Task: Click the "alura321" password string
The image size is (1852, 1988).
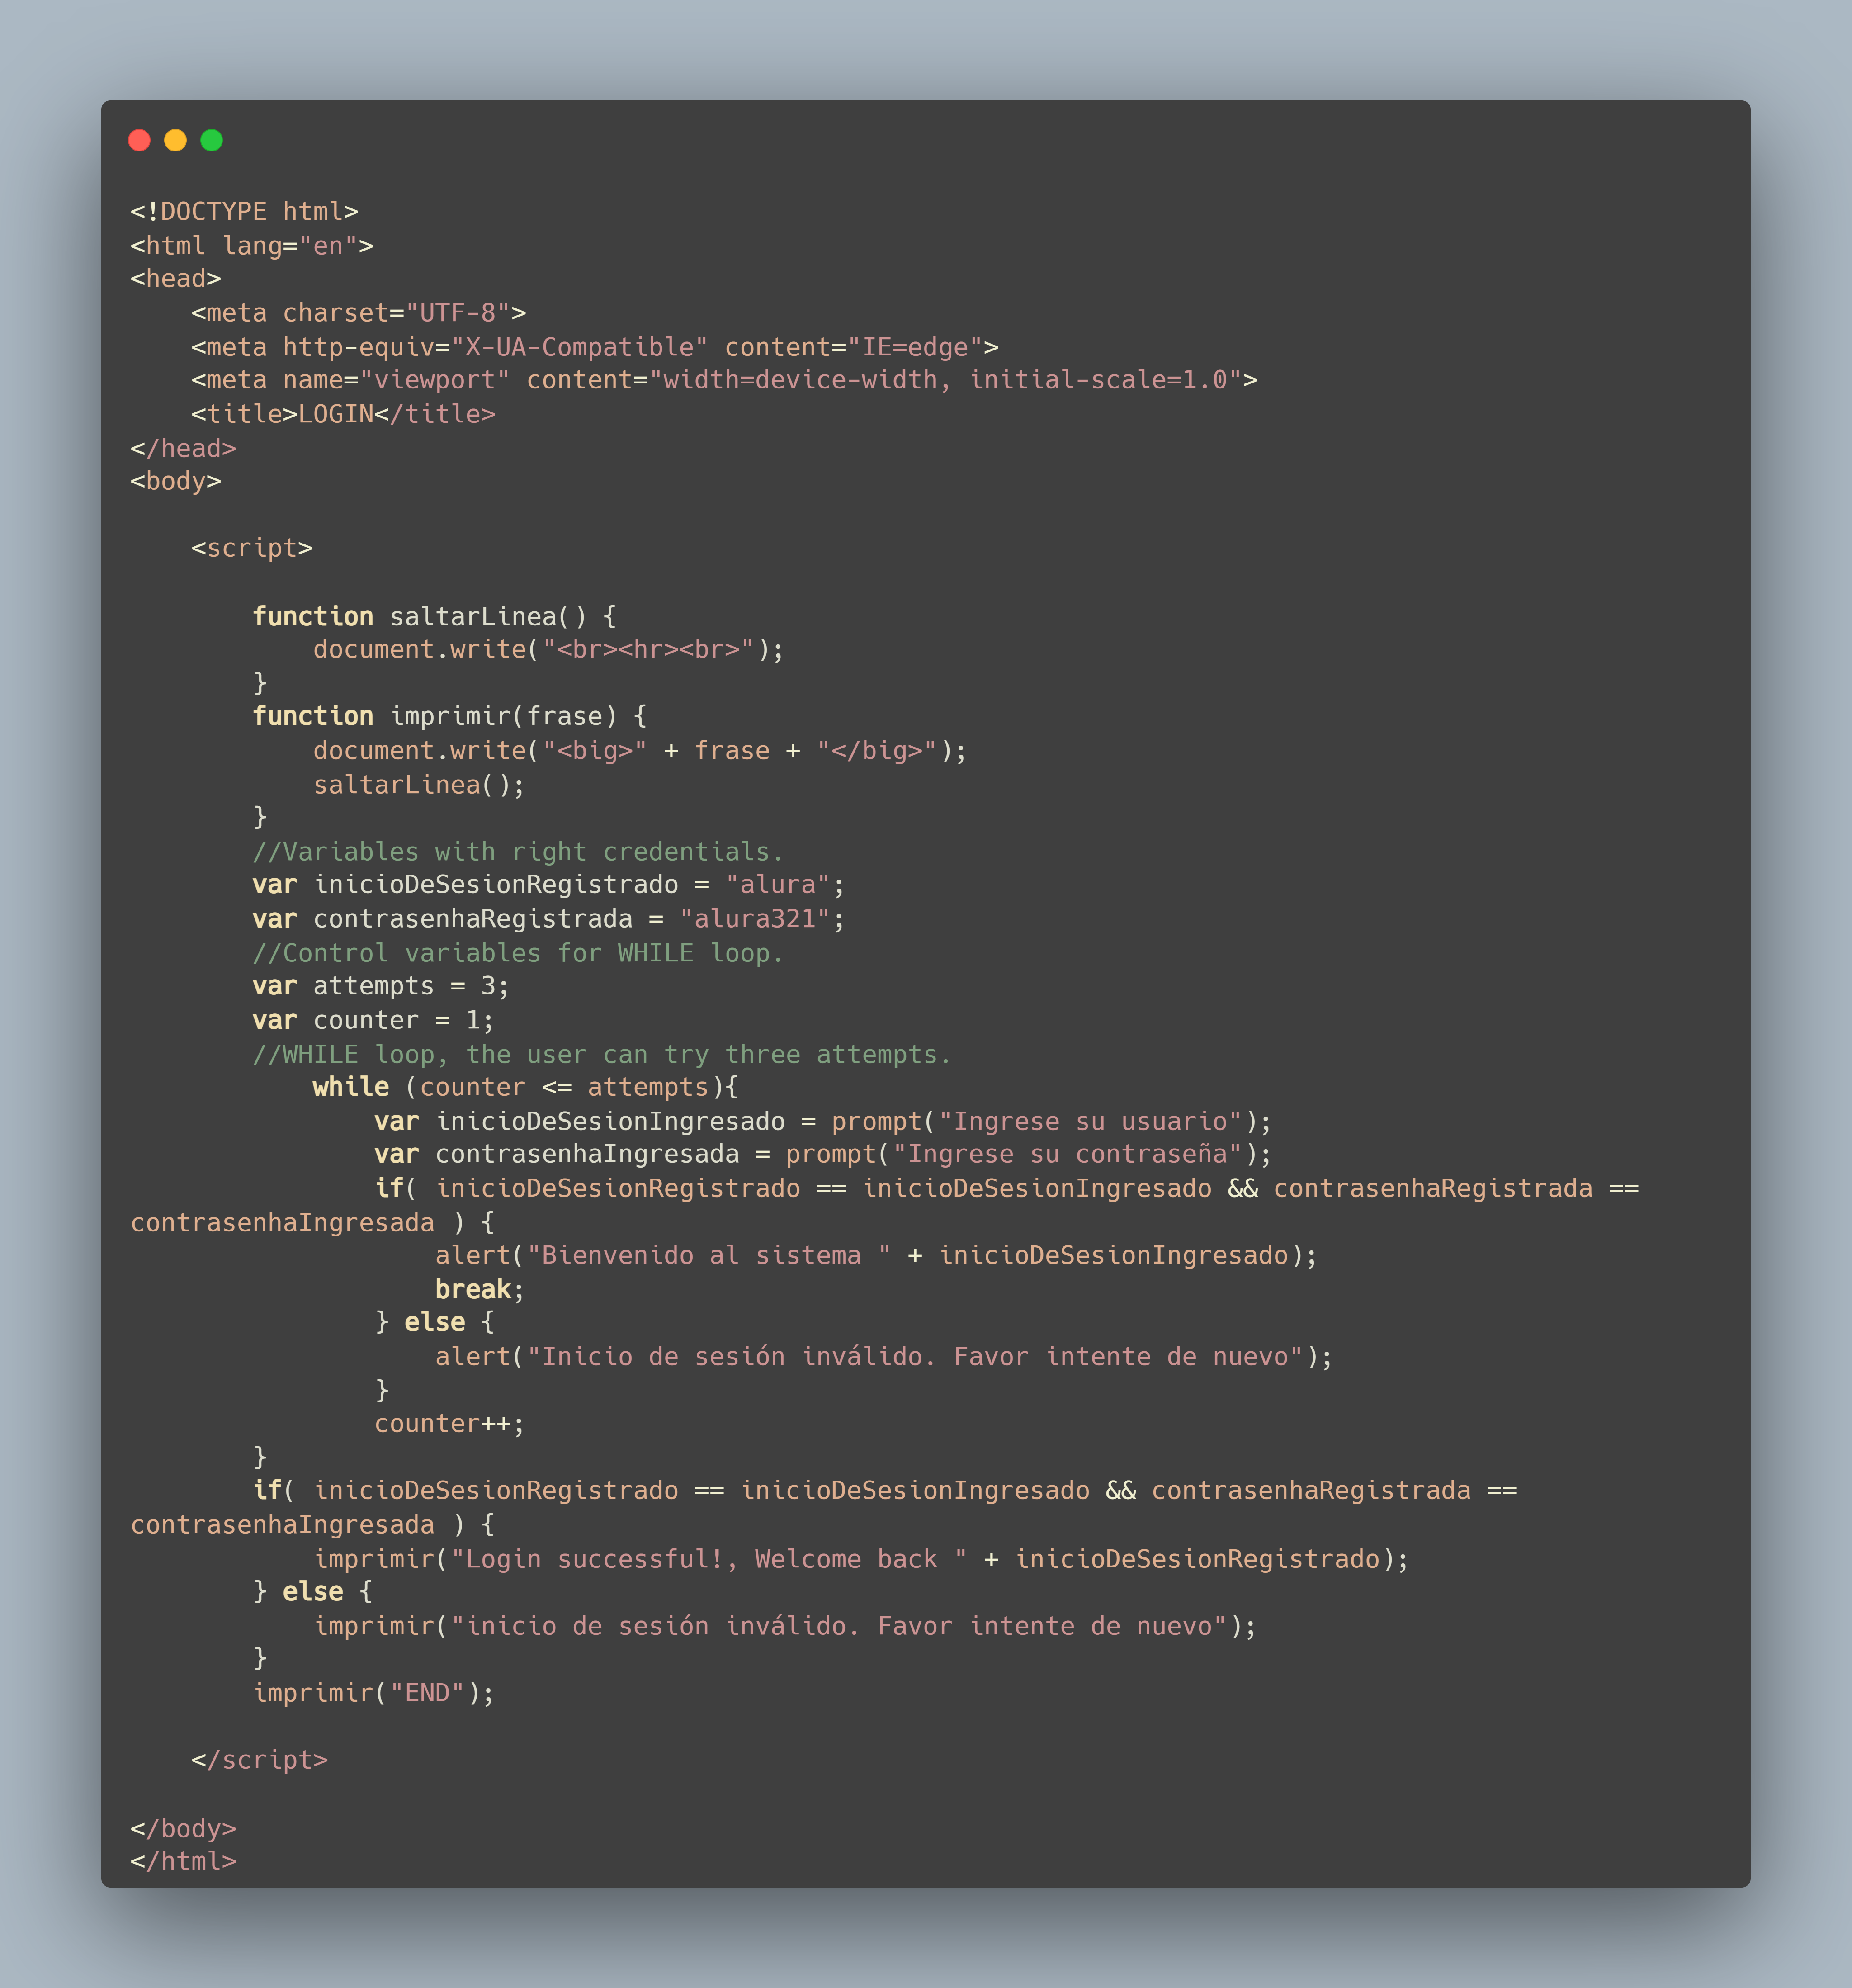Action: [x=755, y=918]
